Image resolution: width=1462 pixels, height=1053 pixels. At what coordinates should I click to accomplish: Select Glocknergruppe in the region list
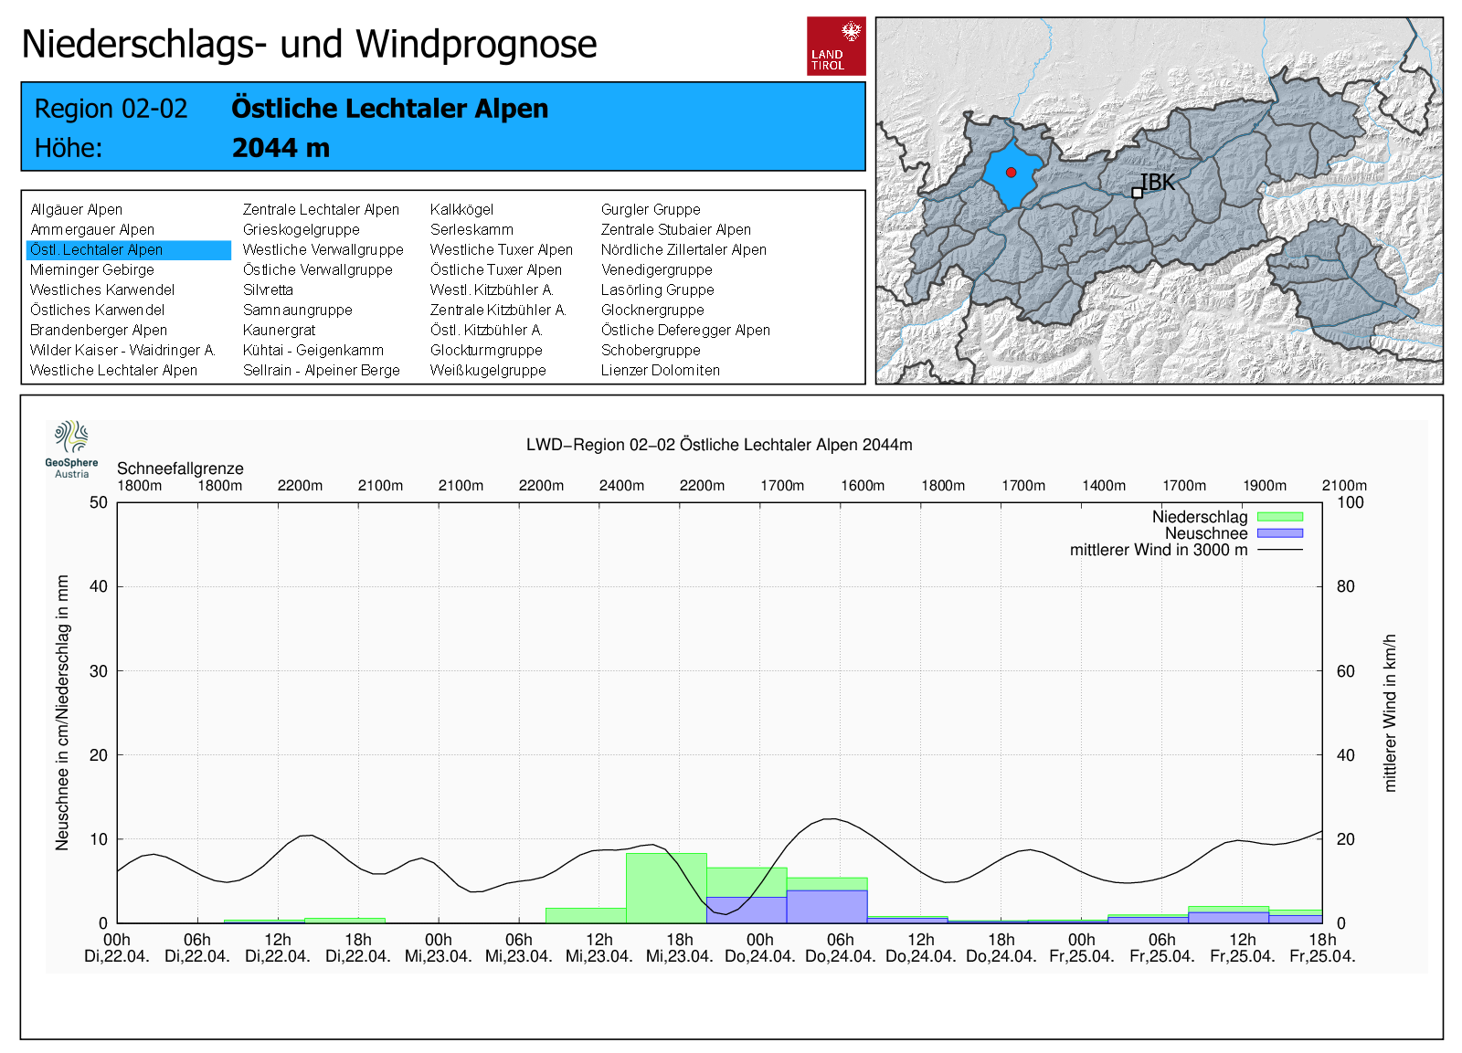(x=652, y=310)
